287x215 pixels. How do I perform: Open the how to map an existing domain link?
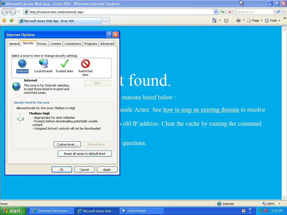click(x=201, y=110)
